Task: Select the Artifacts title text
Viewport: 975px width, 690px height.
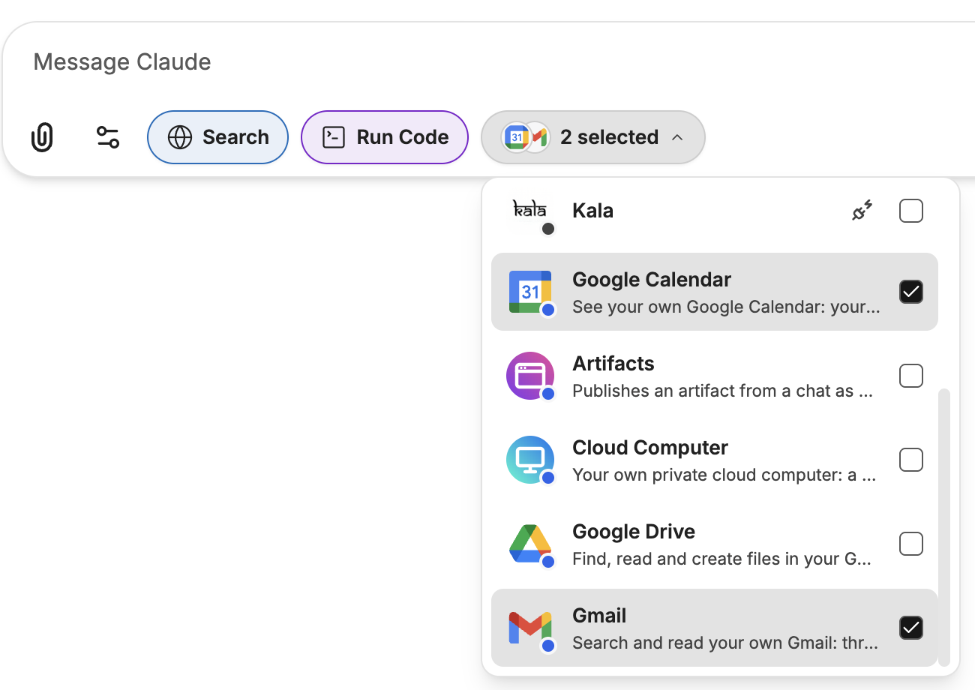Action: (x=613, y=364)
